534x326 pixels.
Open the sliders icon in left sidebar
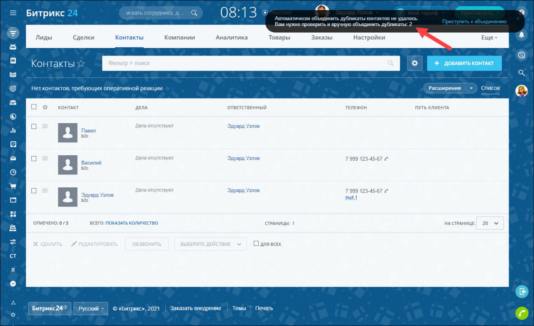pos(13,242)
